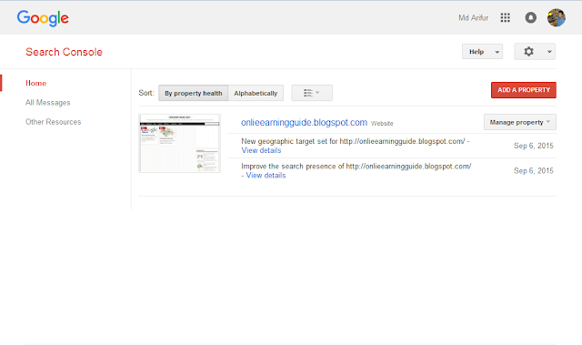Viewport: 582px width, 345px height.
Task: Expand the gear settings dropdown arrow
Action: point(549,52)
